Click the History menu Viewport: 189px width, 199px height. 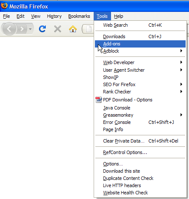[x=54, y=16]
